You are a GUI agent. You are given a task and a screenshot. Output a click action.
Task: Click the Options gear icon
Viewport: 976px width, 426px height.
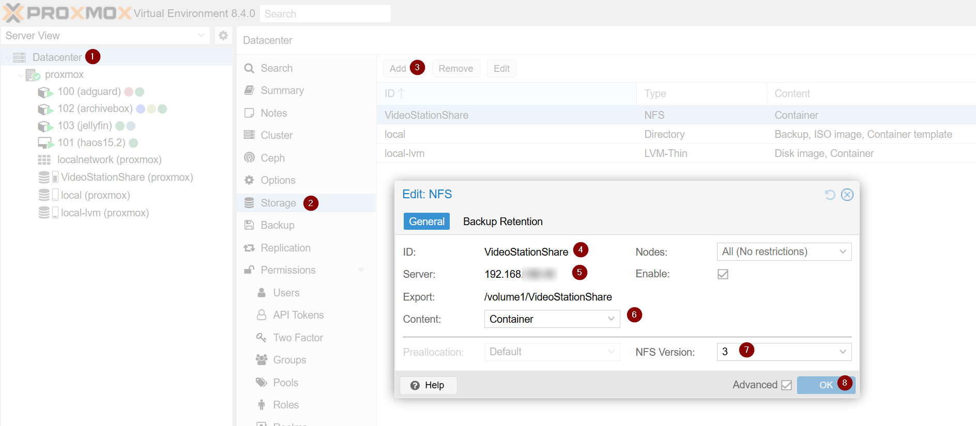pyautogui.click(x=249, y=180)
